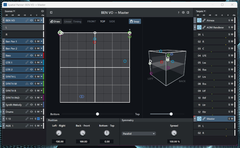Solo the Bass source
Image resolution: width=240 pixels, height=148 pixels.
[35, 55]
